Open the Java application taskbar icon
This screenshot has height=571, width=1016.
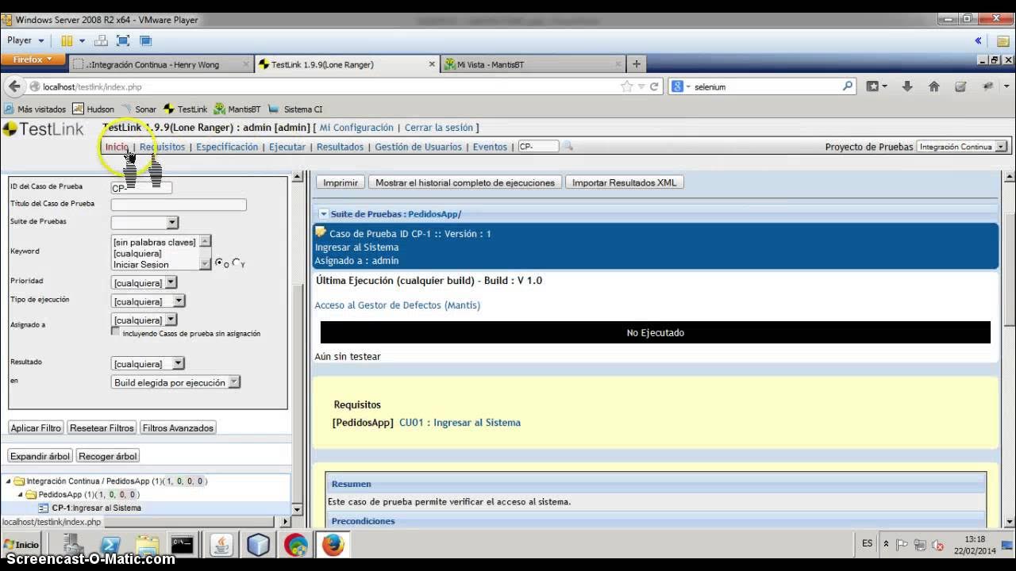tap(221, 545)
